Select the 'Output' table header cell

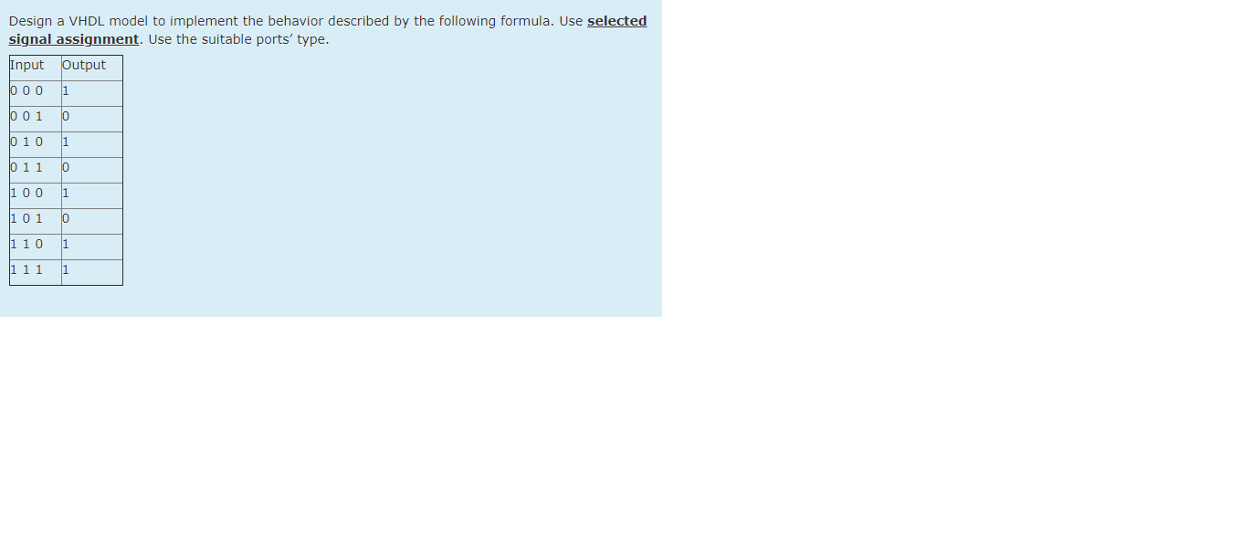[x=92, y=68]
